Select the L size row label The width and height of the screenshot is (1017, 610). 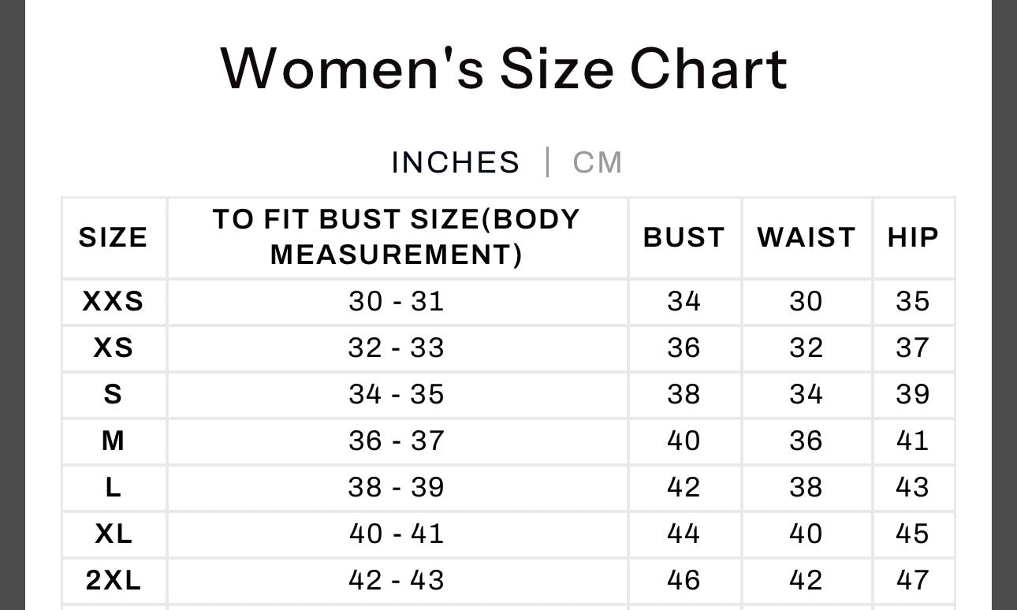(x=114, y=487)
